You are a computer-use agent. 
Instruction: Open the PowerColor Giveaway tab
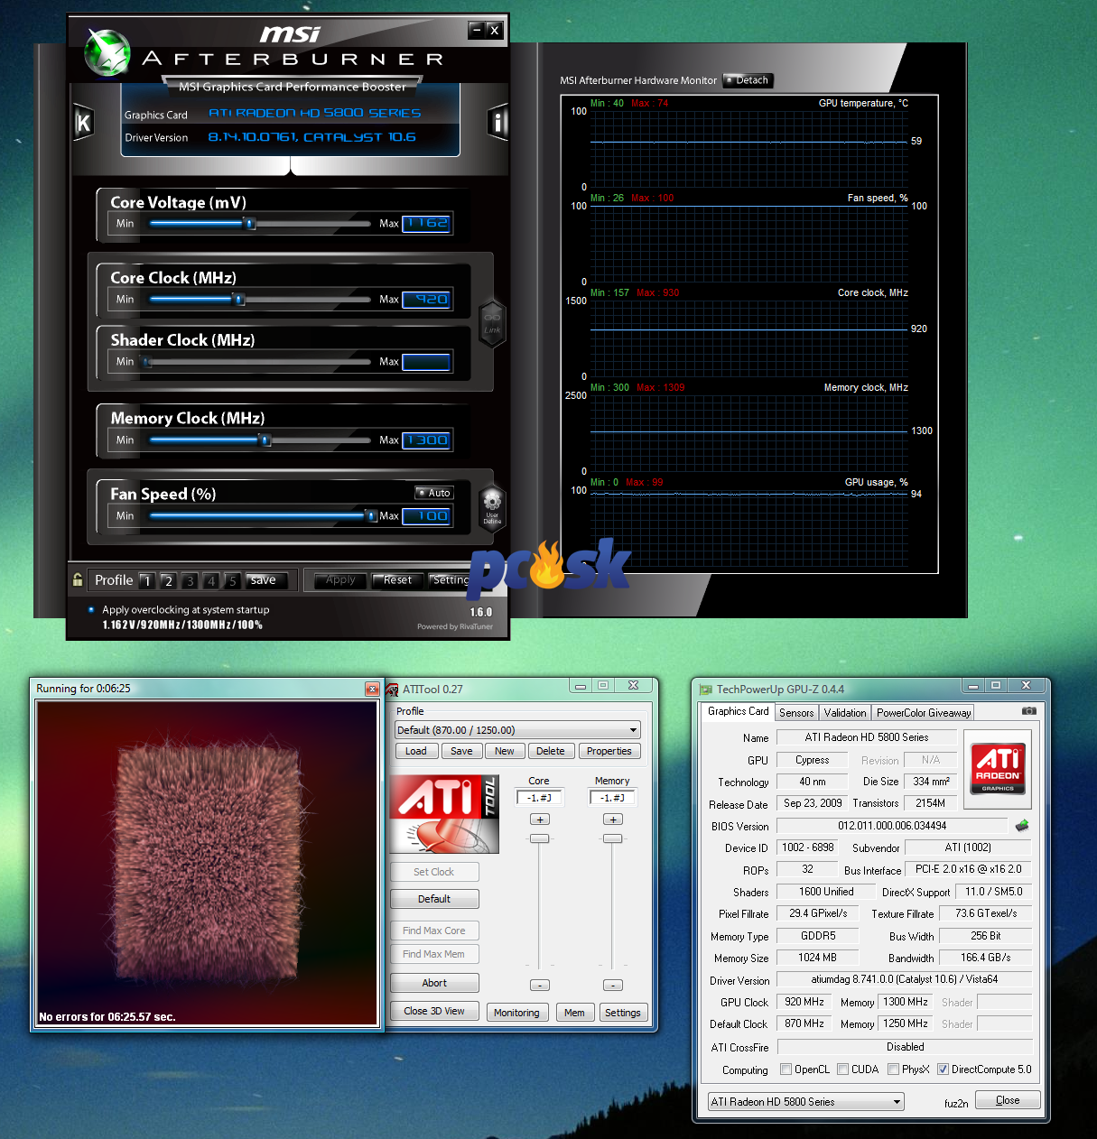pos(924,713)
